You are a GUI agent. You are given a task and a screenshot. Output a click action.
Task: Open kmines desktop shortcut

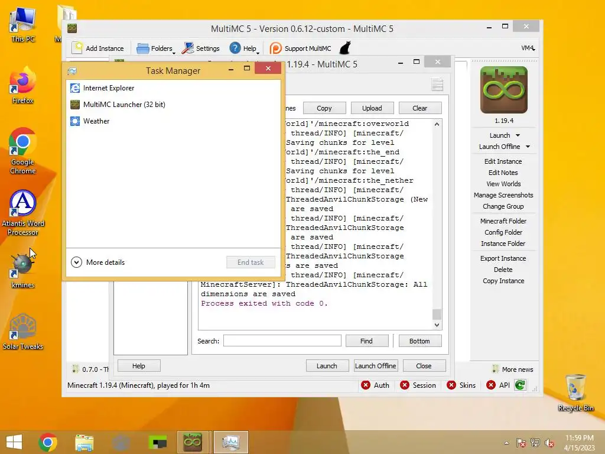[x=23, y=271]
